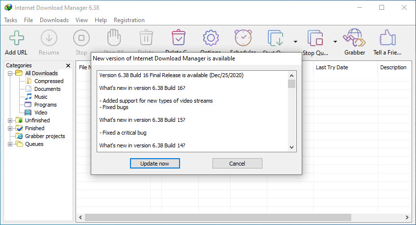
Task: Click the horizontal scrollbar left arrow
Action: 80,217
